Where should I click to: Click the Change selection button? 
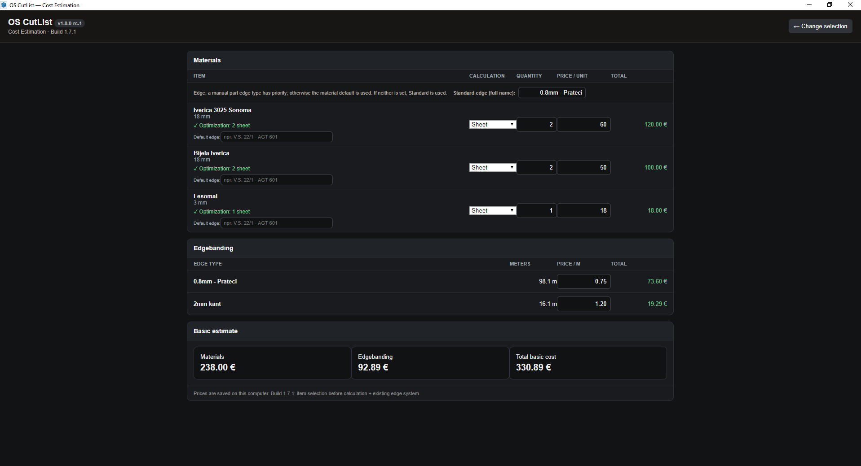[820, 26]
